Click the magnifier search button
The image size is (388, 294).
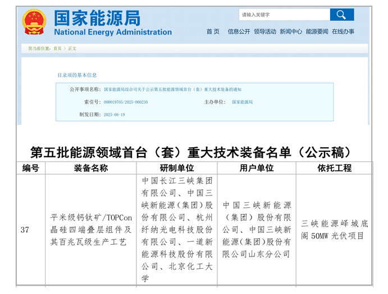coord(341,15)
